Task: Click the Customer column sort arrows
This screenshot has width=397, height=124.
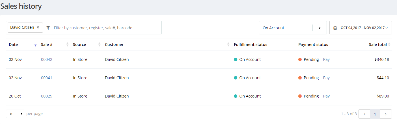Action: [228, 45]
